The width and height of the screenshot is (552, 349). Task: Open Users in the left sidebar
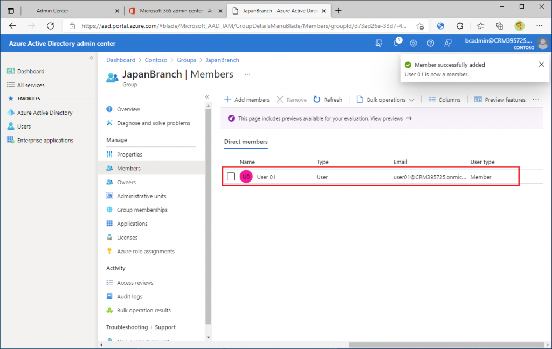coord(24,127)
